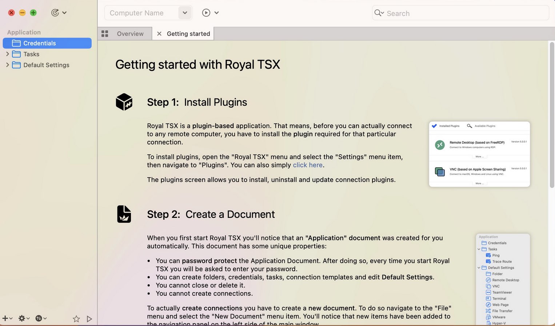The height and width of the screenshot is (326, 555).
Task: Click the Default Settings folder icon
Action: click(16, 65)
